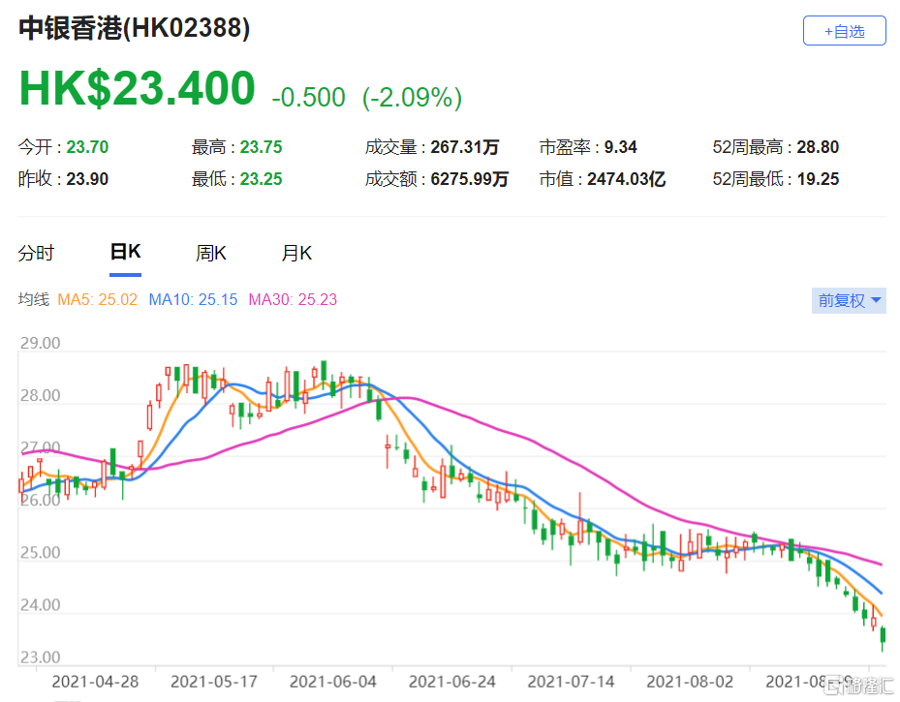Click the 最高 value 23.75
The image size is (900, 702).
(x=262, y=147)
